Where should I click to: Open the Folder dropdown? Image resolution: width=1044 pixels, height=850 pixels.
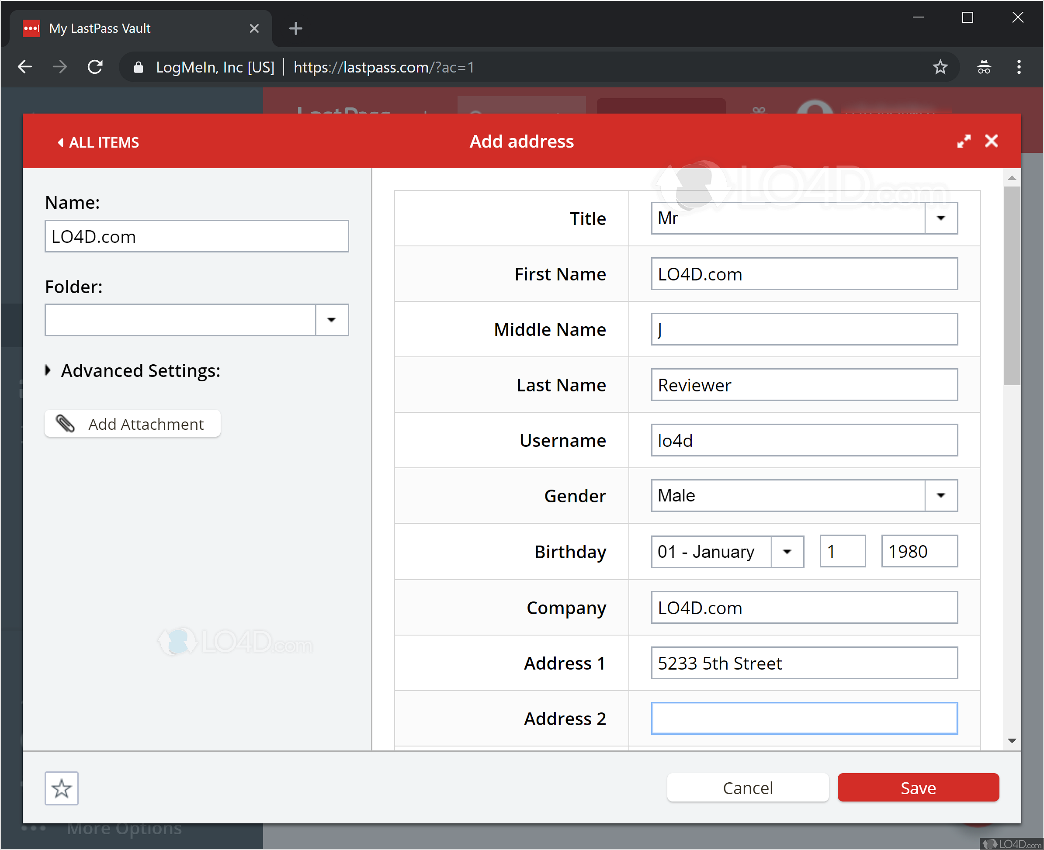(332, 320)
